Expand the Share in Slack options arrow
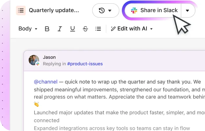Screen dimensions: 205x131 (188, 10)
